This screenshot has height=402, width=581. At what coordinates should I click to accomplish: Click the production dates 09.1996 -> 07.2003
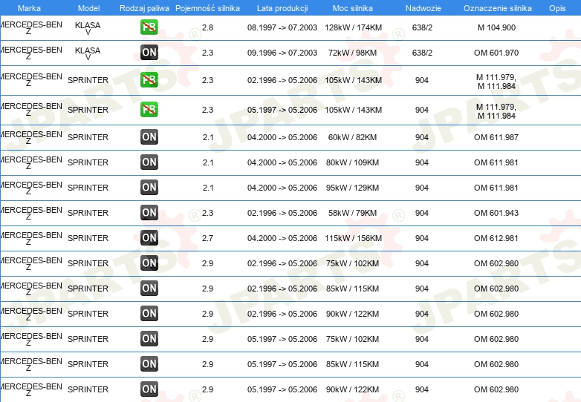282,53
